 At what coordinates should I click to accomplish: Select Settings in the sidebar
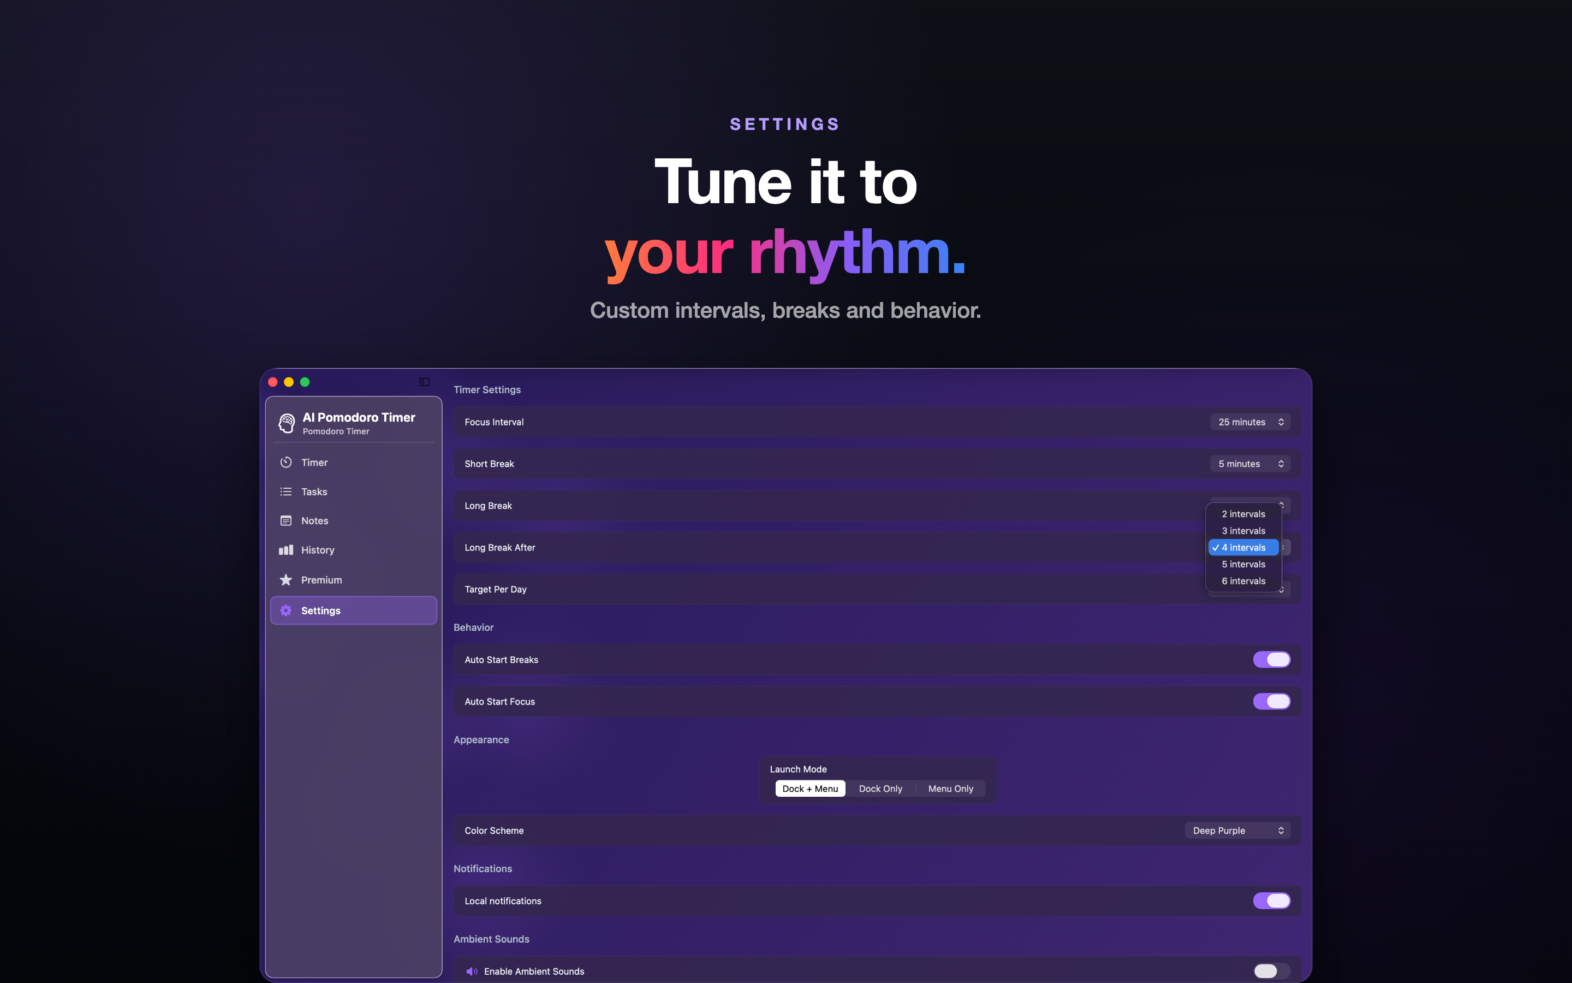point(353,611)
